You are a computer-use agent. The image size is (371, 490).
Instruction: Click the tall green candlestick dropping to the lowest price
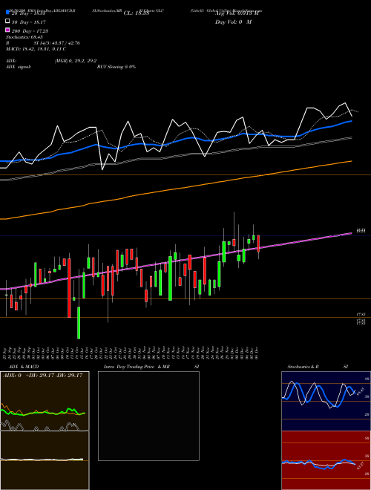[x=79, y=322]
